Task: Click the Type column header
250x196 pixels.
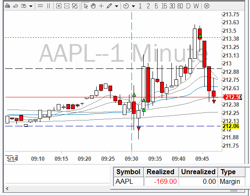Action: coord(232,172)
